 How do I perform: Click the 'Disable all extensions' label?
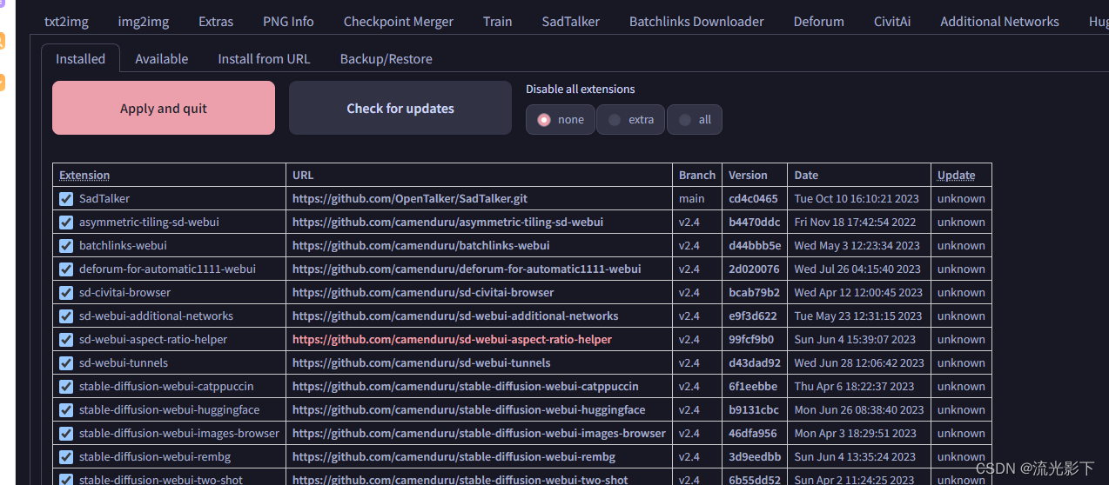(581, 90)
